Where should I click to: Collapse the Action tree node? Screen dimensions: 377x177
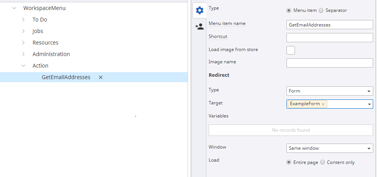click(23, 66)
